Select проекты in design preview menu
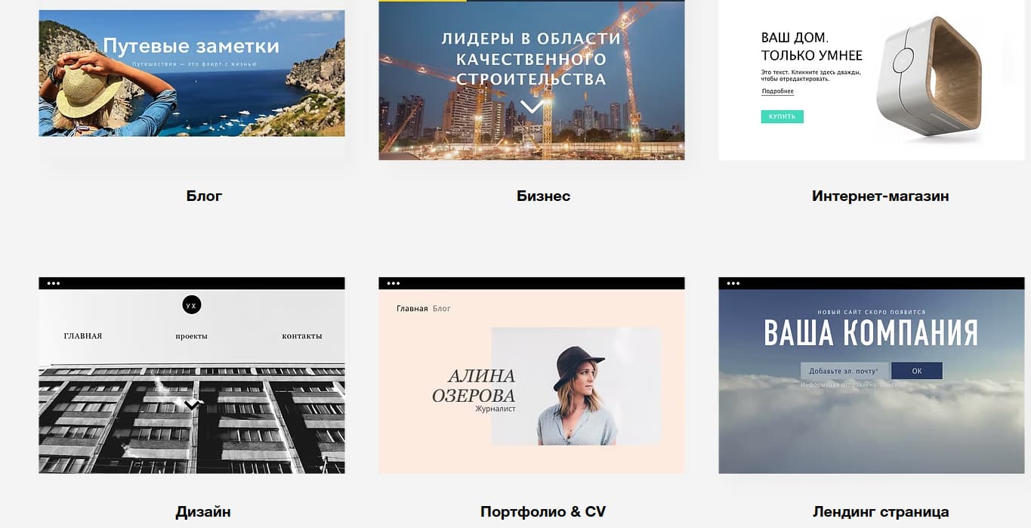This screenshot has height=528, width=1031. pos(191,336)
